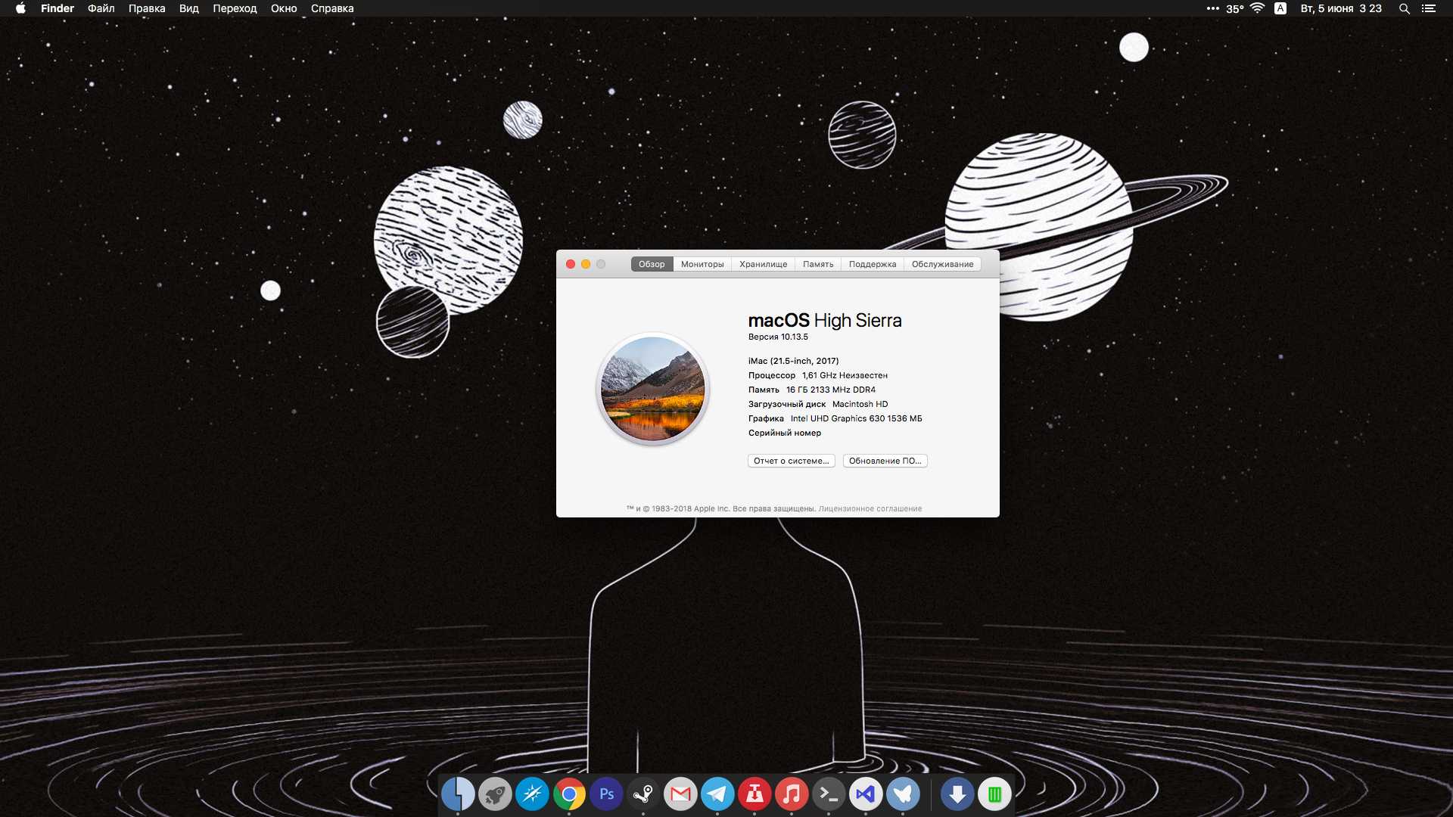This screenshot has width=1453, height=817.
Task: Open the keyboard input source menu
Action: tap(1280, 9)
